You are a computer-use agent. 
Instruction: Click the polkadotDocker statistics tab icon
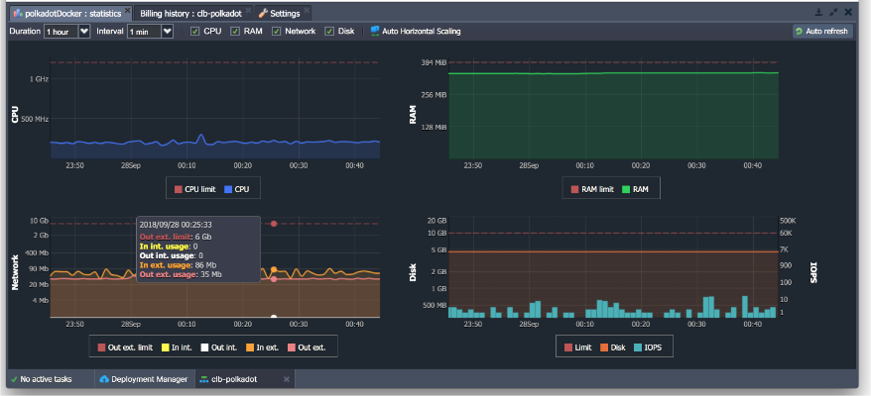click(17, 13)
